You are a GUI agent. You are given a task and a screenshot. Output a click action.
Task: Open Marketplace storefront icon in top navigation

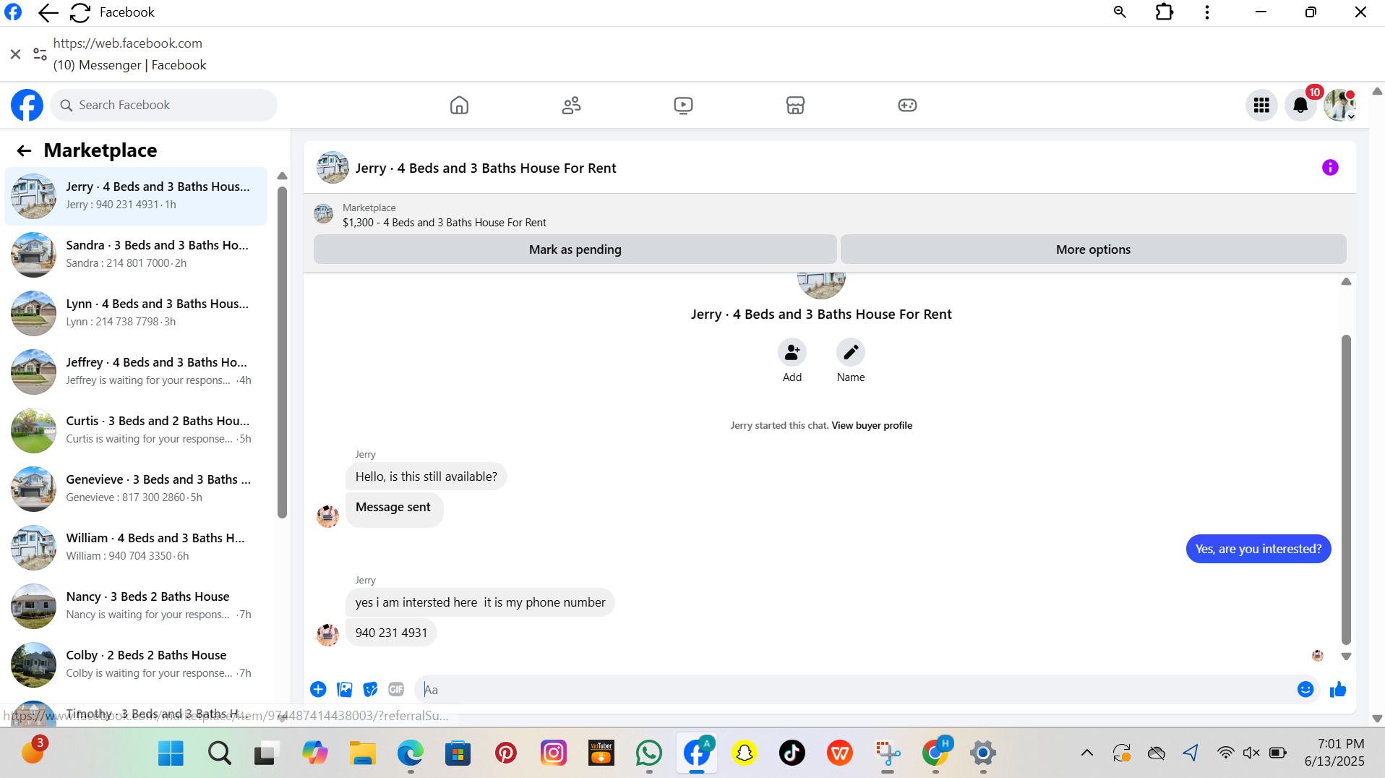(795, 106)
